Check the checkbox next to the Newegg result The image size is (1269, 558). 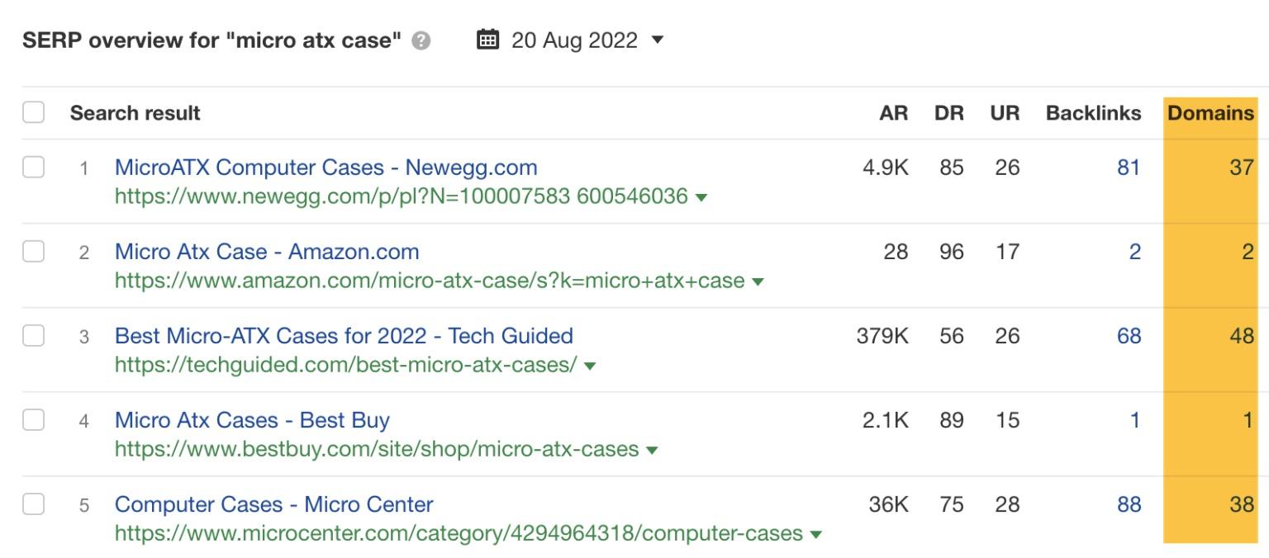click(33, 168)
